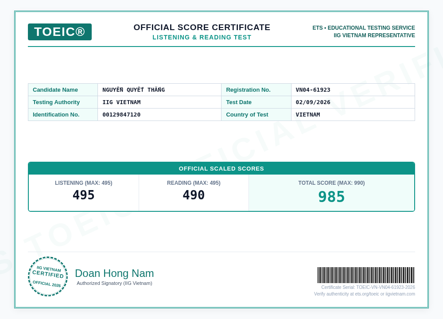
Task: Click the IIG Vietnam Certified stamp
Action: [x=48, y=276]
